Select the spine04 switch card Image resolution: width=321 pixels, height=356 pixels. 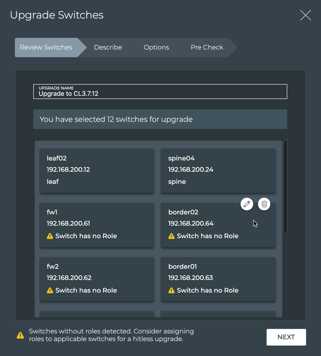point(218,170)
